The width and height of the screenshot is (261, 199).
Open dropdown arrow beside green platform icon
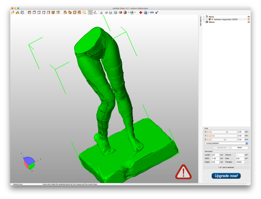pyautogui.click(x=135, y=13)
